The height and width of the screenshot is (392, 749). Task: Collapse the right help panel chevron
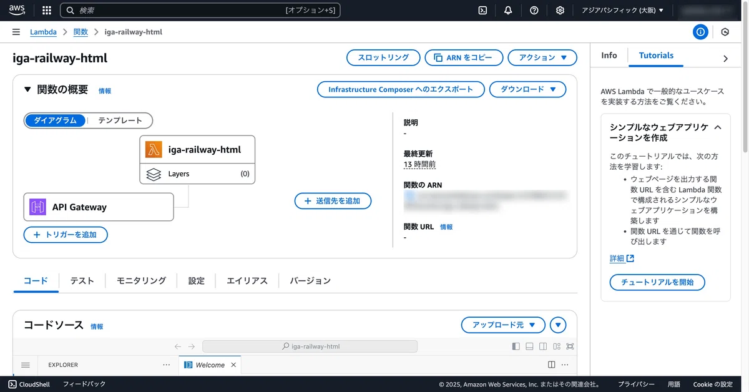(725, 59)
